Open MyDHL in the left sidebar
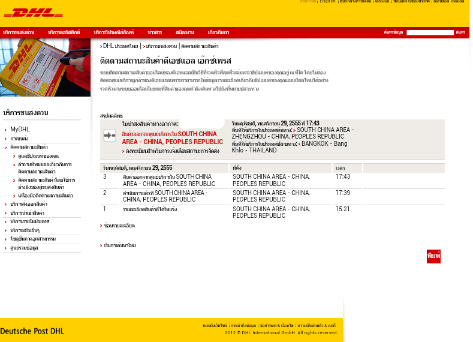 point(20,129)
